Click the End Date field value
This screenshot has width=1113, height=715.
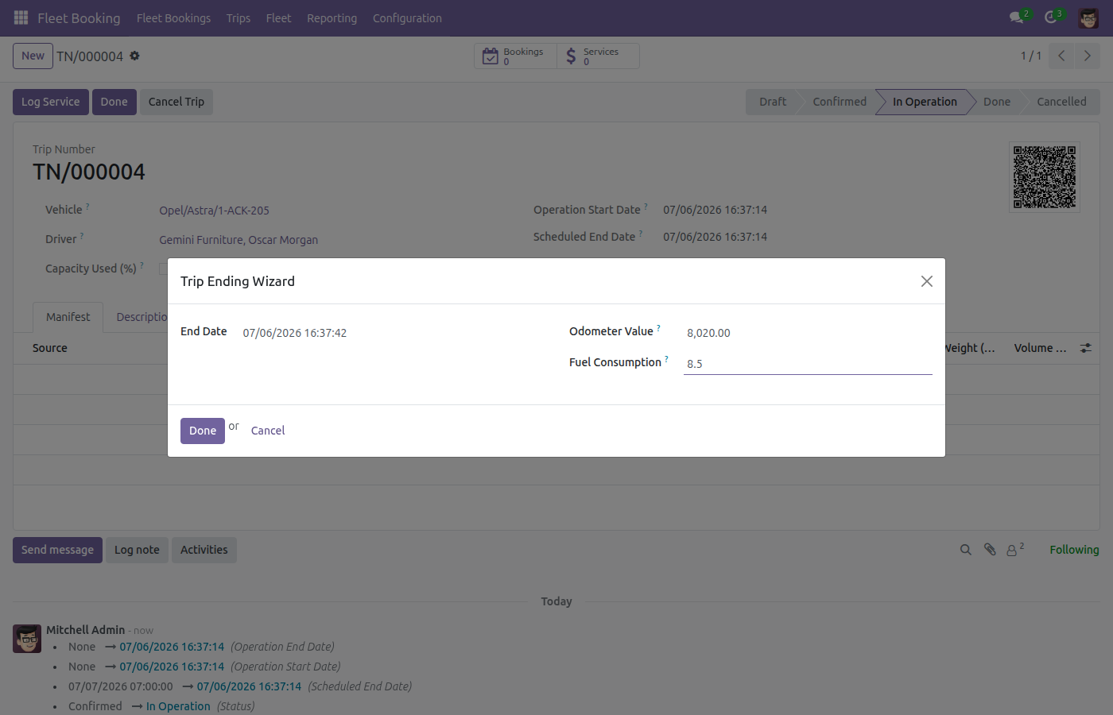pos(295,333)
